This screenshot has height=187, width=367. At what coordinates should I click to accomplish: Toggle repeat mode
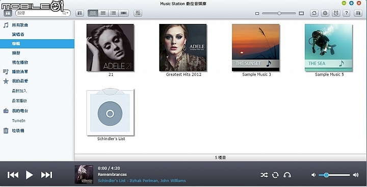click(x=275, y=175)
